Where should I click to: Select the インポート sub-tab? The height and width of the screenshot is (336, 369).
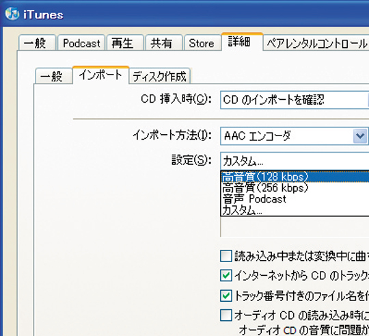coord(100,75)
